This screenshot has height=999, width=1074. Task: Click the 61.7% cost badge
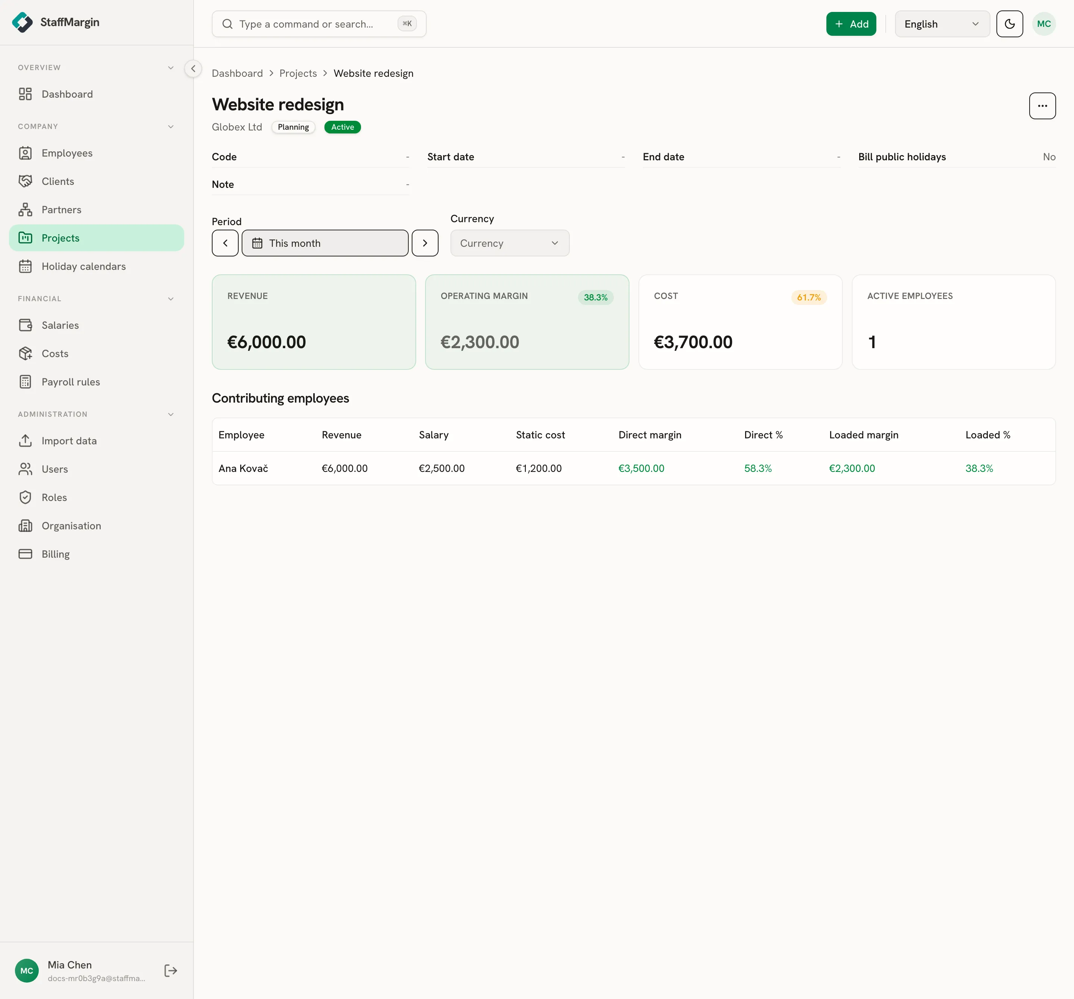click(809, 297)
